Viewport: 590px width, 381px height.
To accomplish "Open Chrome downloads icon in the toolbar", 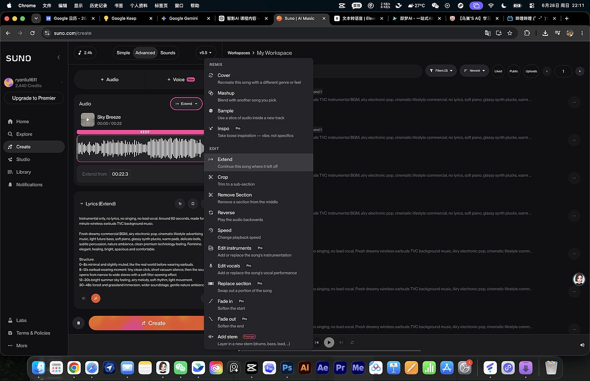I will pyautogui.click(x=545, y=33).
